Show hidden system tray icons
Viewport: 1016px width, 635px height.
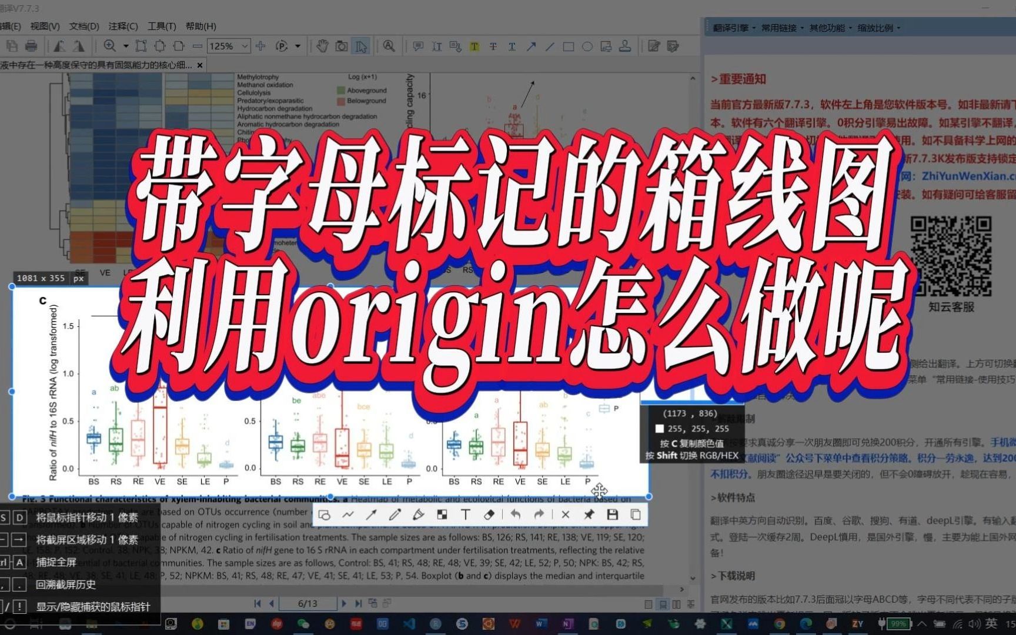tap(922, 624)
